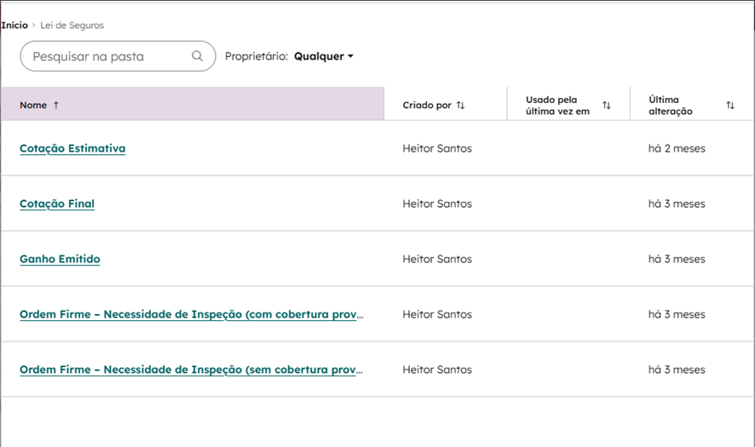Click sort icon for Usado pela última vez

click(x=607, y=106)
